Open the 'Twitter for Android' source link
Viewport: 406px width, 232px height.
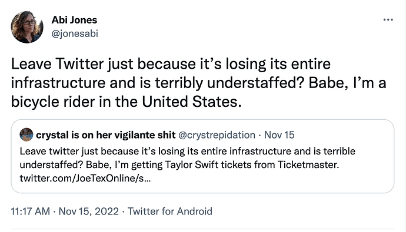(x=170, y=211)
